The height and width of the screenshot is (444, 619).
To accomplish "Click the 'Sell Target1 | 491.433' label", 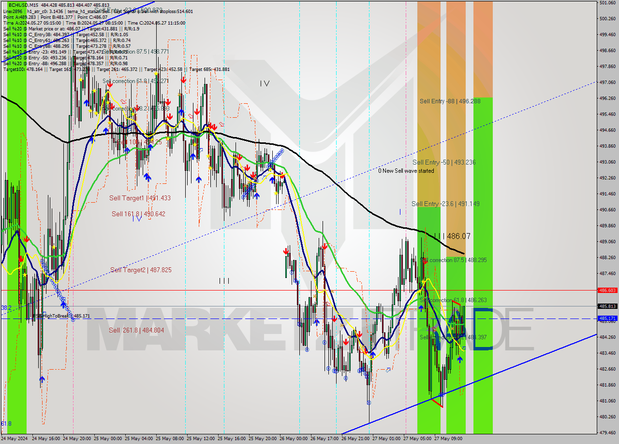I will pyautogui.click(x=140, y=198).
